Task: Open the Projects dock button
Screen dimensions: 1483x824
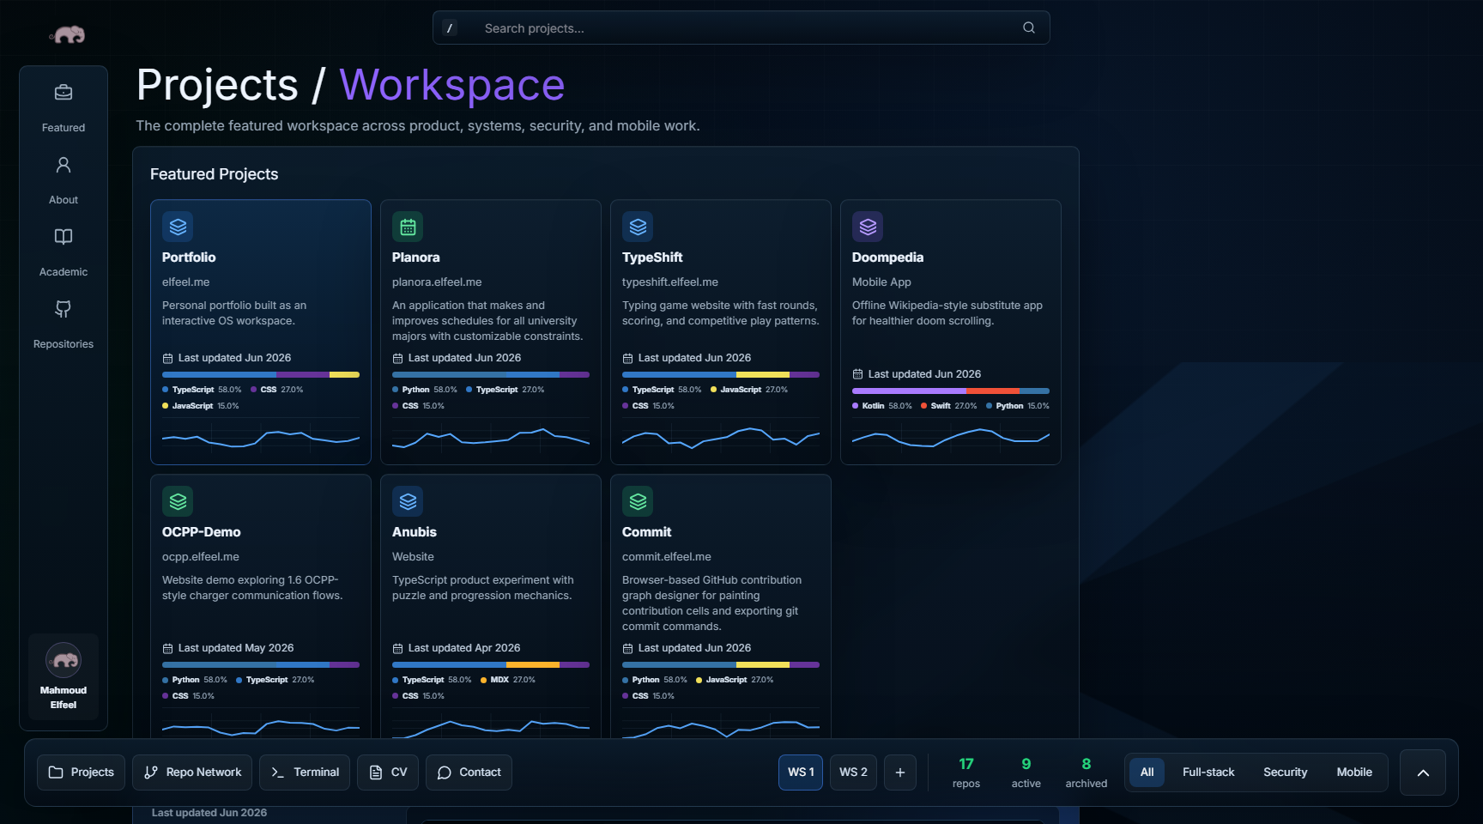Action: click(x=82, y=772)
